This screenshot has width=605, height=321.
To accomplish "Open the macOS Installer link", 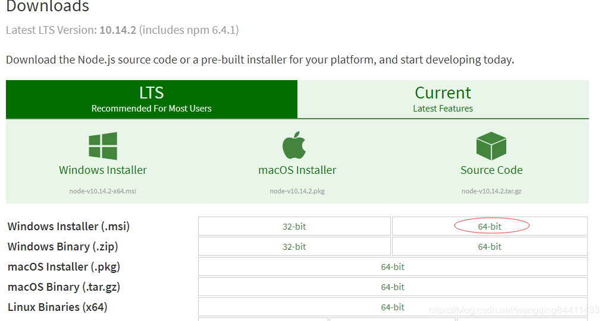I will [297, 170].
